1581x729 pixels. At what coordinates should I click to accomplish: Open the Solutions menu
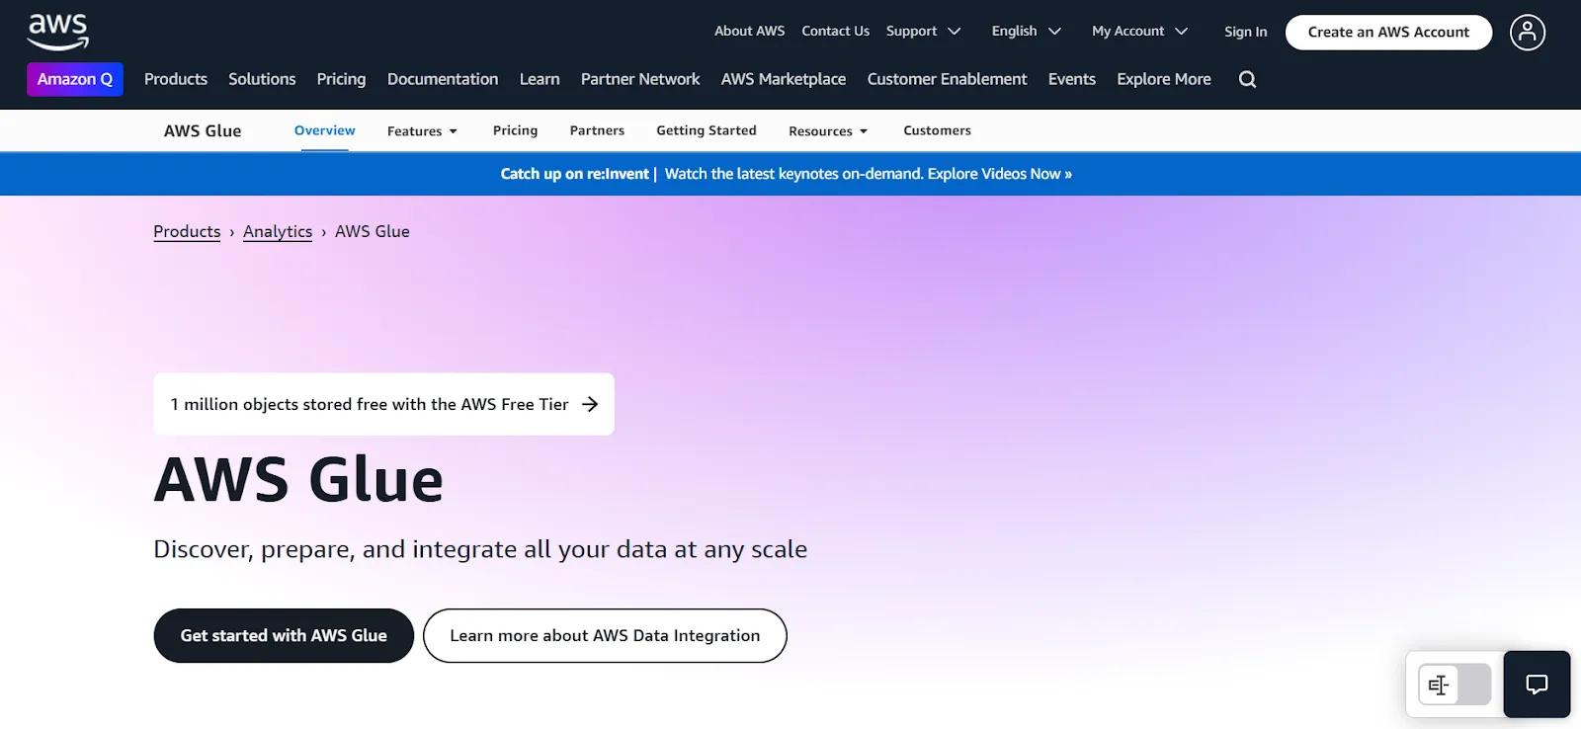pyautogui.click(x=262, y=79)
